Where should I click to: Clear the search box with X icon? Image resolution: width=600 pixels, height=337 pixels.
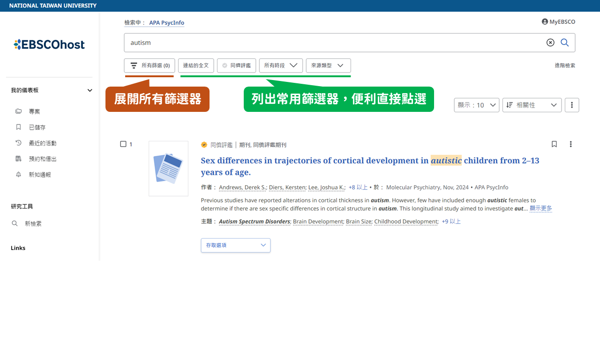(x=550, y=43)
